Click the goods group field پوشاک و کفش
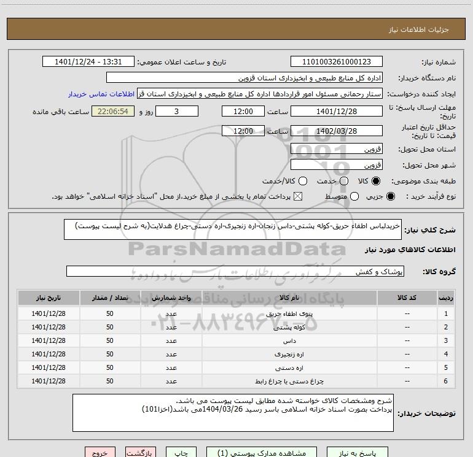473x457 pixels. (x=235, y=271)
